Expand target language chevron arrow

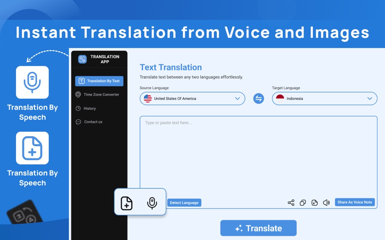pos(370,99)
